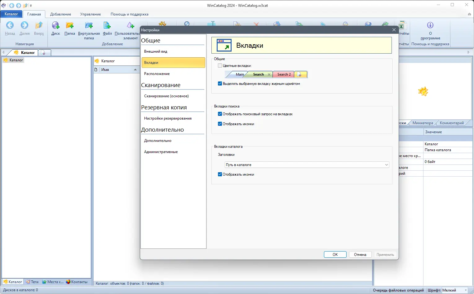
Task: Switch to the Управление ribbon tab
Action: point(91,14)
